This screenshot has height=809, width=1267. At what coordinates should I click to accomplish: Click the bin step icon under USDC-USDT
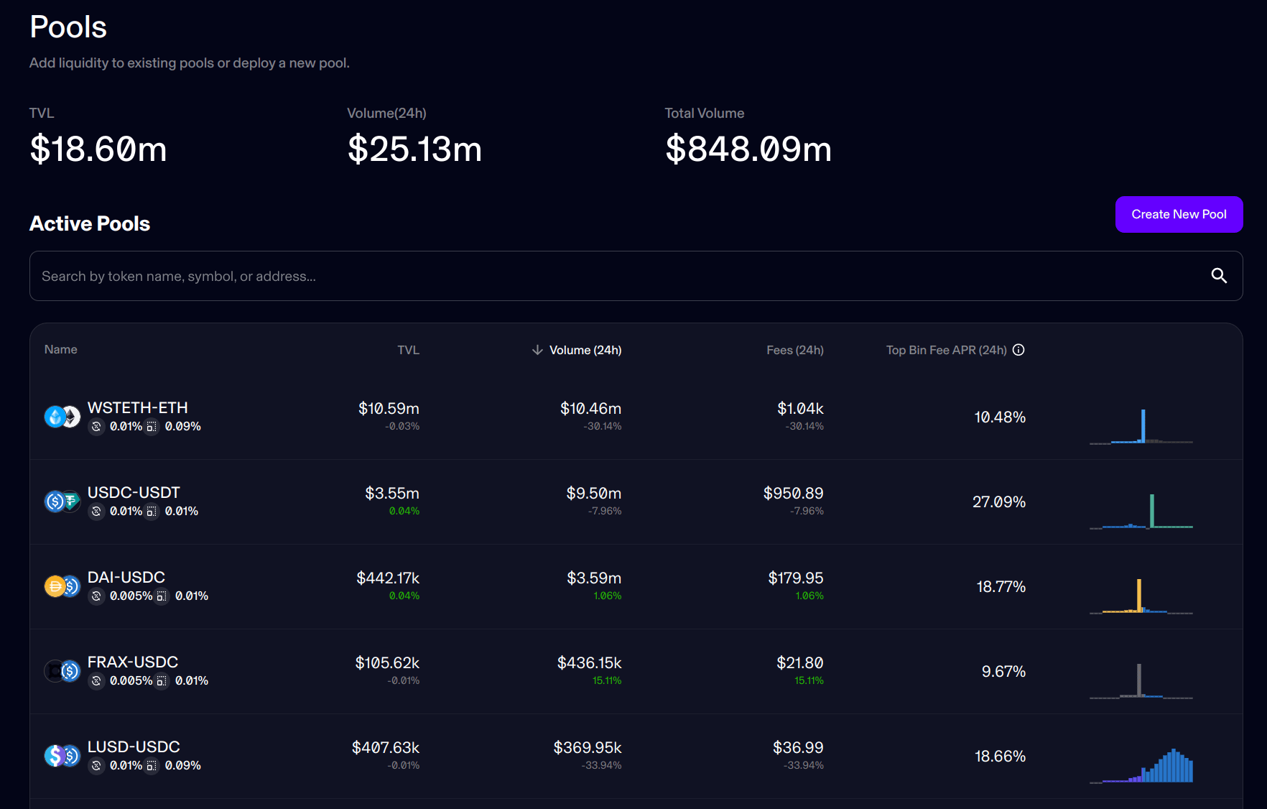tap(152, 512)
